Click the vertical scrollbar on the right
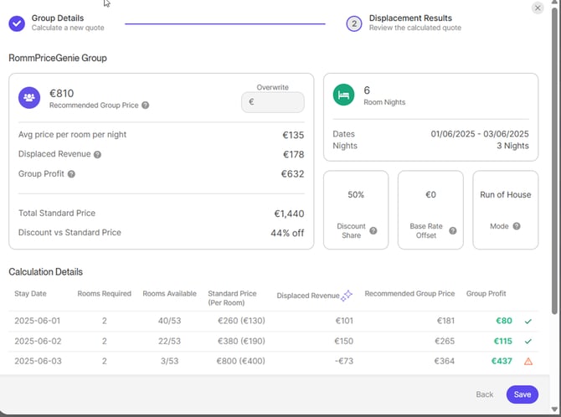Screen dimensions: 561x417 point(556,167)
